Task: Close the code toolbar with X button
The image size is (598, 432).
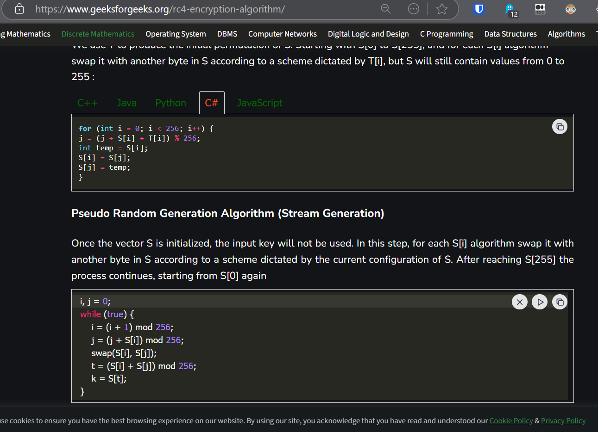Action: (520, 302)
